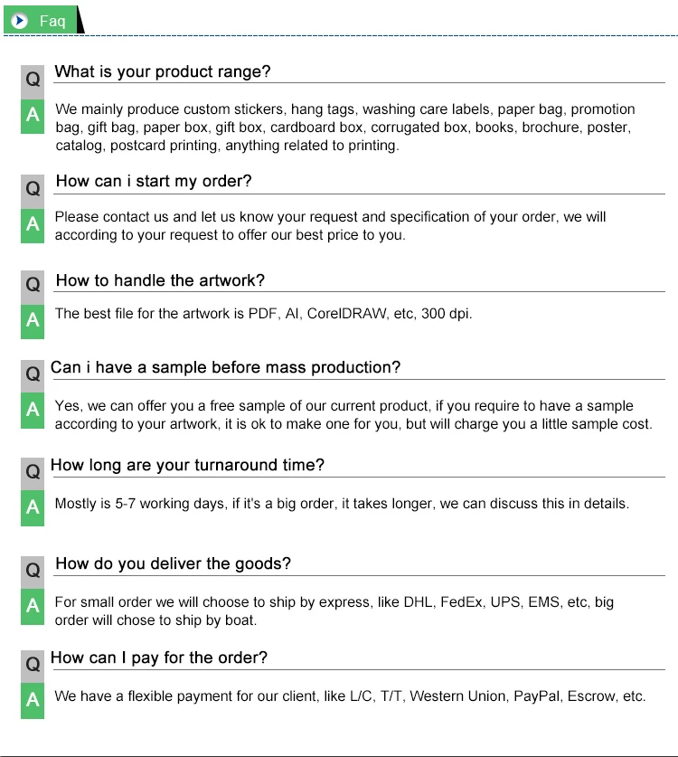
Task: Click 'How do you deliver the goods?' heading
Action: (x=174, y=564)
